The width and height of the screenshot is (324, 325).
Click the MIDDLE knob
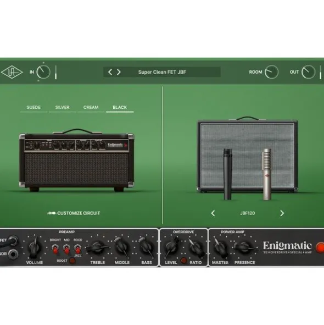(122, 247)
